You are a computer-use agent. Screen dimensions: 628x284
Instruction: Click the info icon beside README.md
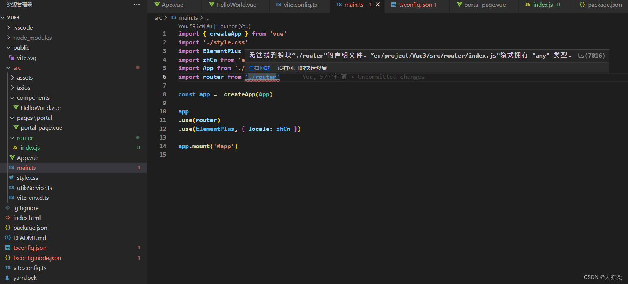coord(8,238)
